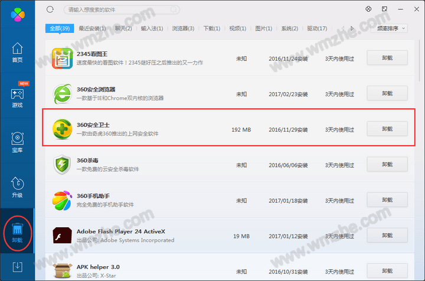
Task: Click the 360安全浏览器 app icon
Action: [x=63, y=94]
